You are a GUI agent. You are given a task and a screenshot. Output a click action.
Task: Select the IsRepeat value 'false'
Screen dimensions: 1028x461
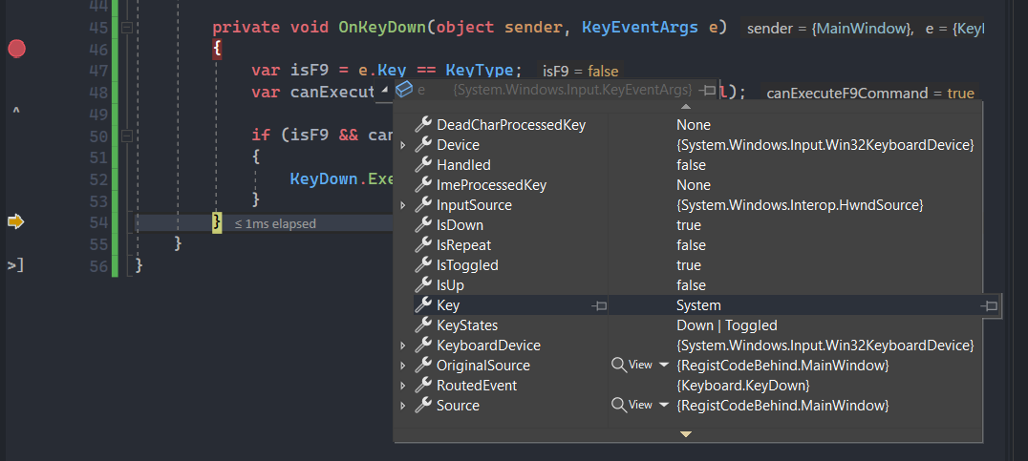click(691, 245)
